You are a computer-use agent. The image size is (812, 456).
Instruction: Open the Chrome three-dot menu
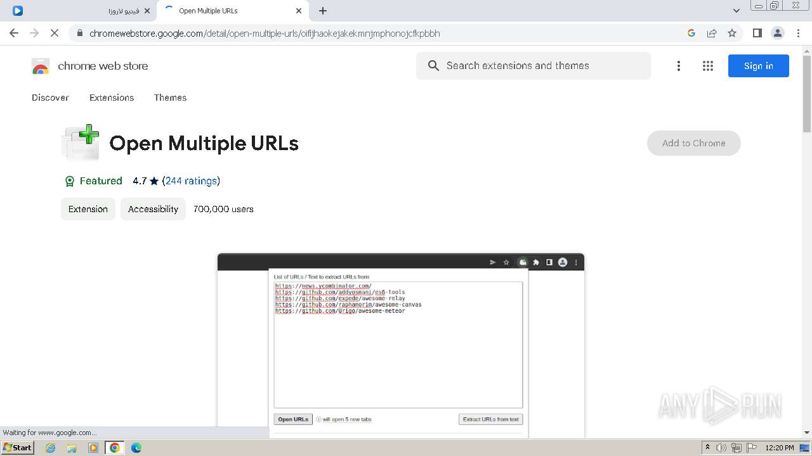pyautogui.click(x=799, y=33)
